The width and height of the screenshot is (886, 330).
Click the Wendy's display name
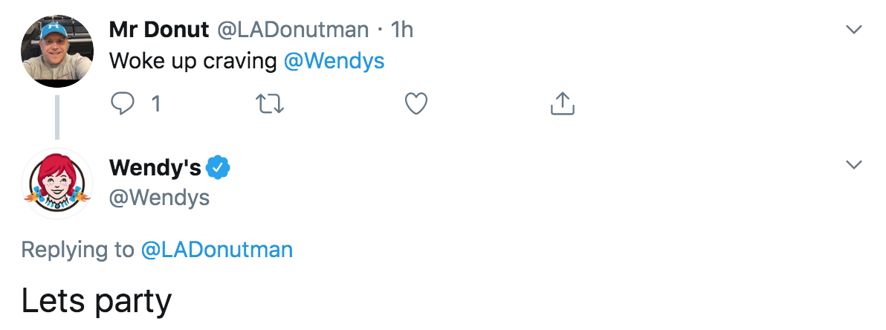[155, 168]
